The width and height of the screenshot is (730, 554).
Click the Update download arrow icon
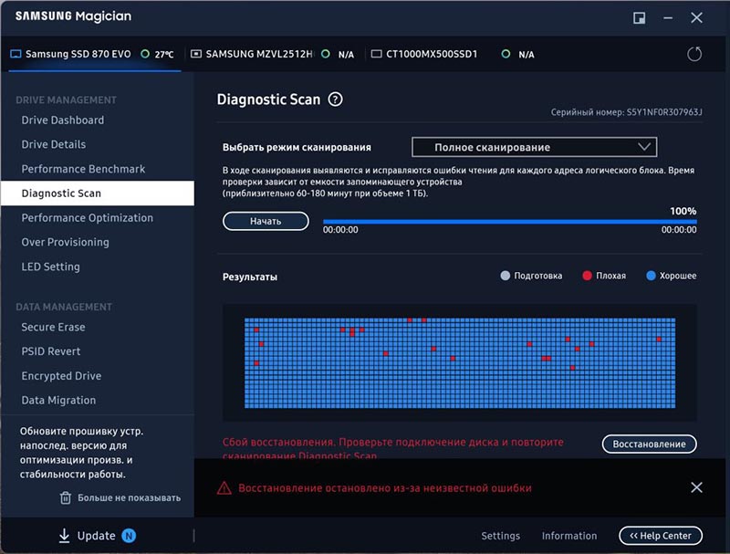pos(64,536)
